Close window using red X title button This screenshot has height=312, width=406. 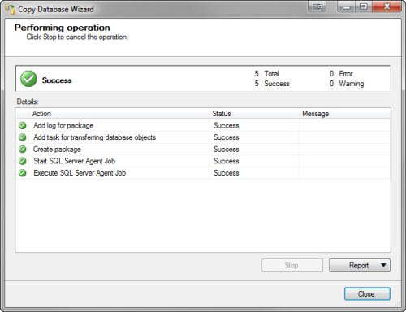387,6
